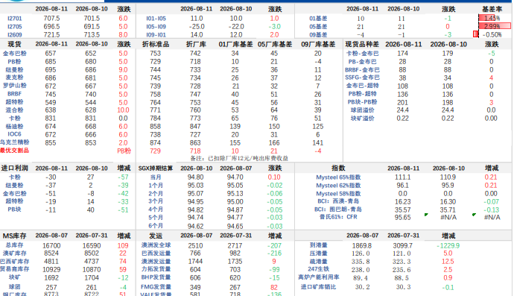Select the PB块-PB粉 spread label

coord(362,102)
